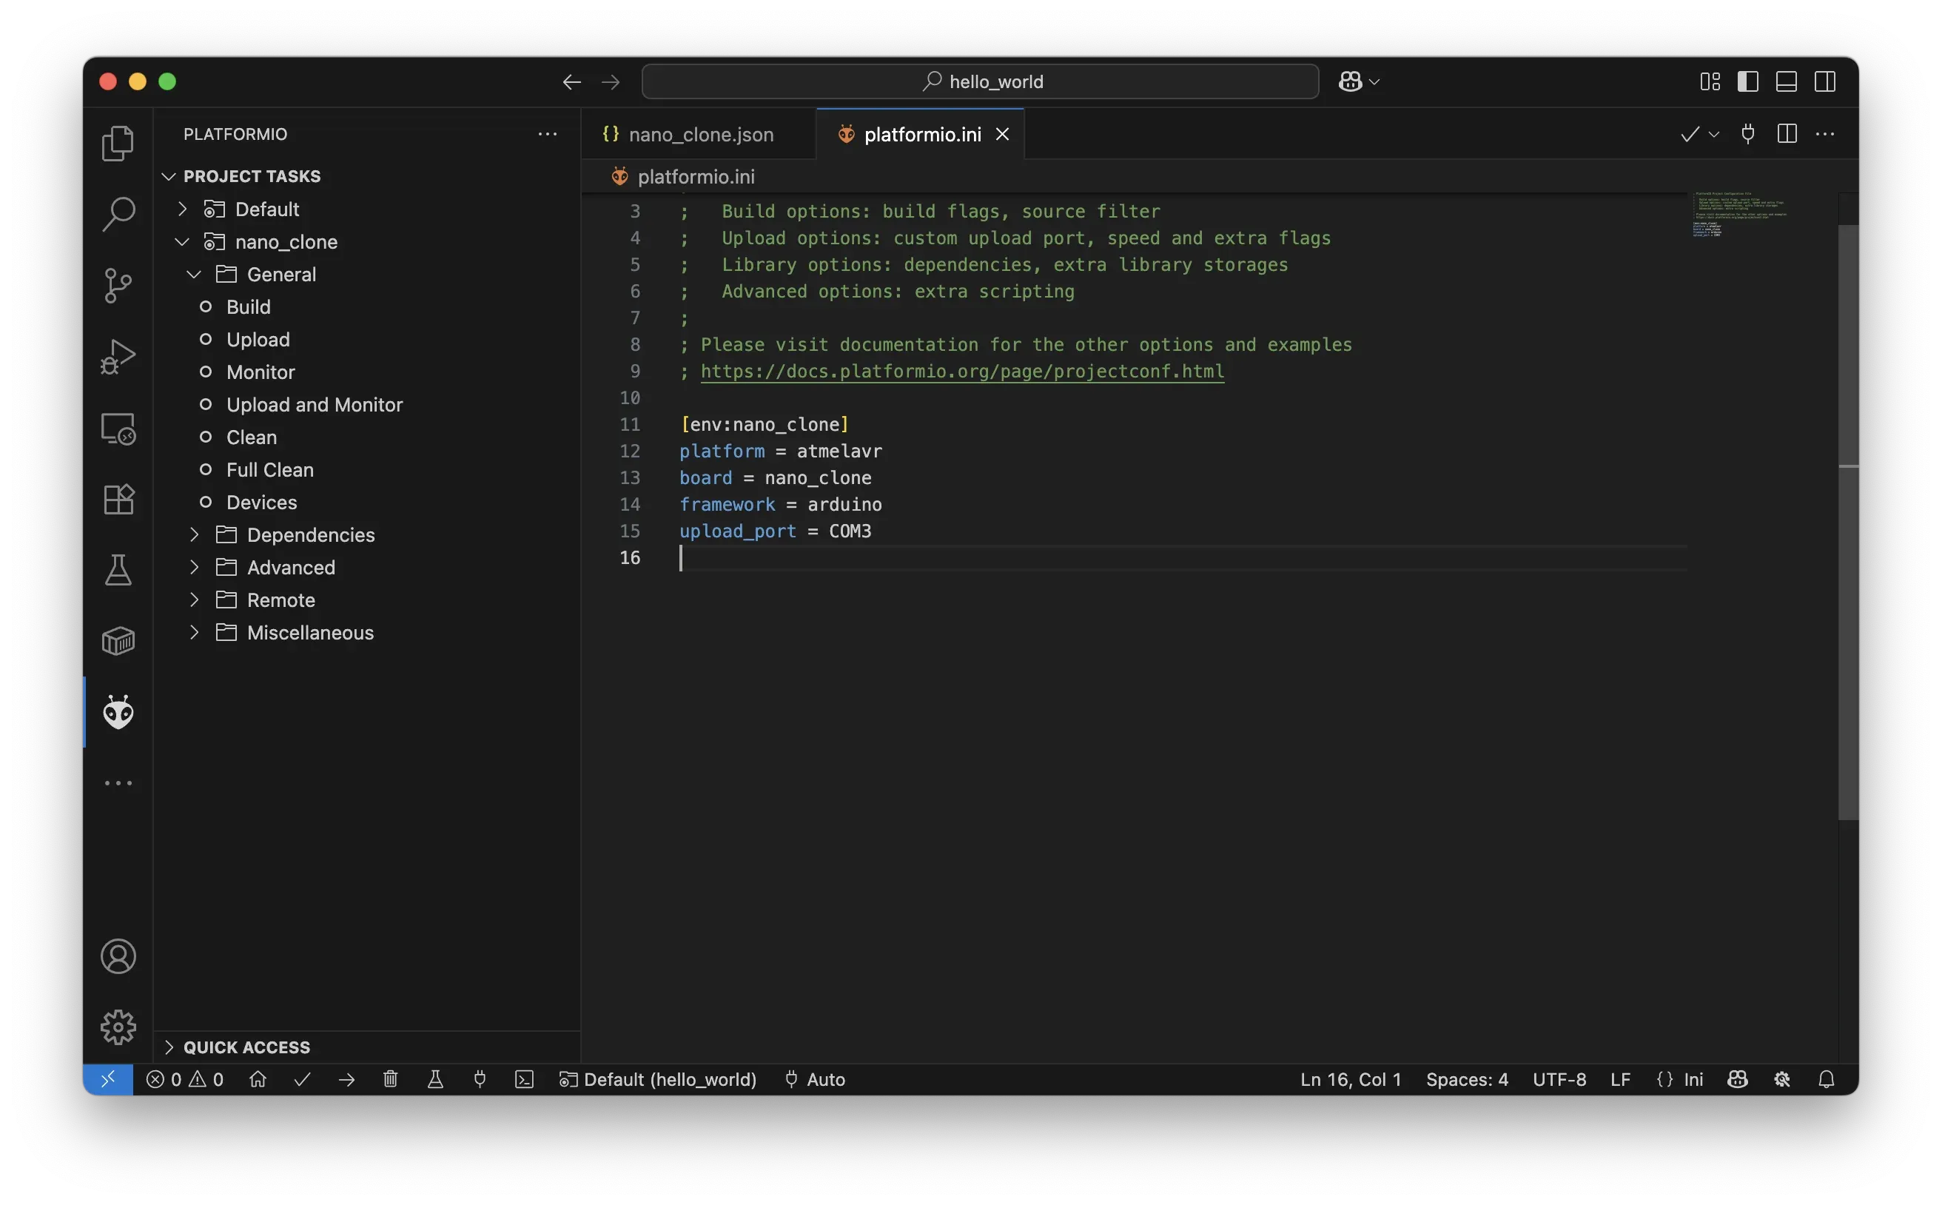
Task: Toggle the bottom panel visibility
Action: point(1786,81)
